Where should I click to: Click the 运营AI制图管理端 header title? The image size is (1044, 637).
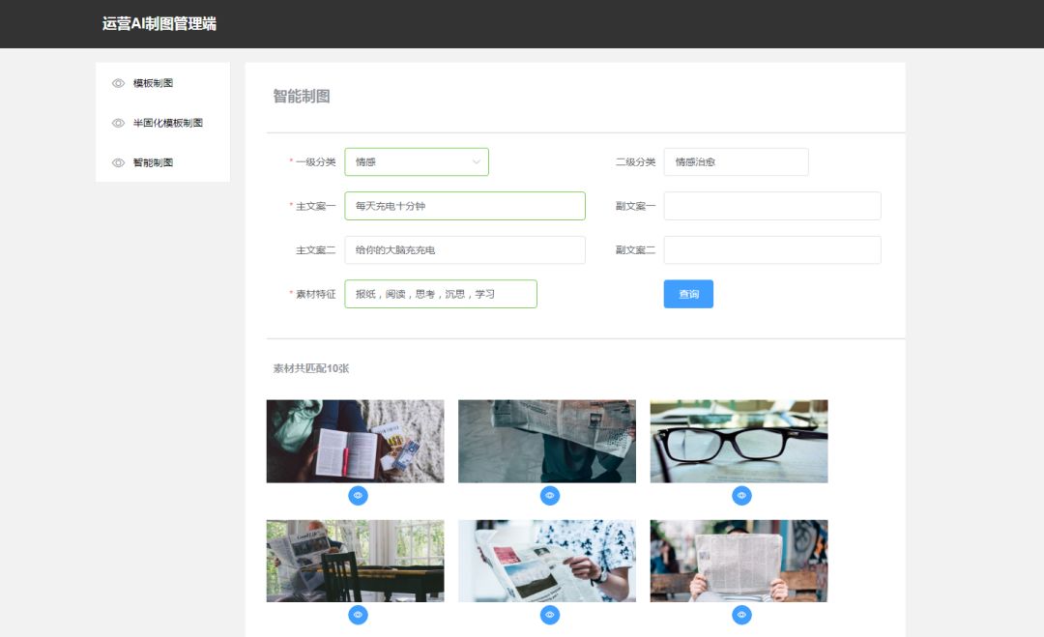point(159,24)
